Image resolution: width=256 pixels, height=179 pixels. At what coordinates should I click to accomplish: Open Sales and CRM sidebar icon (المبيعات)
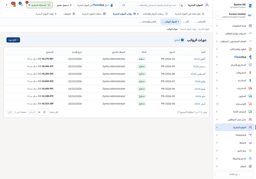250,34
